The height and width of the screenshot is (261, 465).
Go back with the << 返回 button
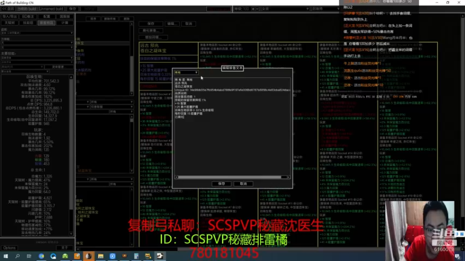[x=8, y=9]
